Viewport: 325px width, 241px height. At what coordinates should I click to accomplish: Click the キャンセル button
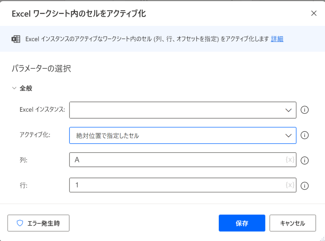[x=292, y=223]
